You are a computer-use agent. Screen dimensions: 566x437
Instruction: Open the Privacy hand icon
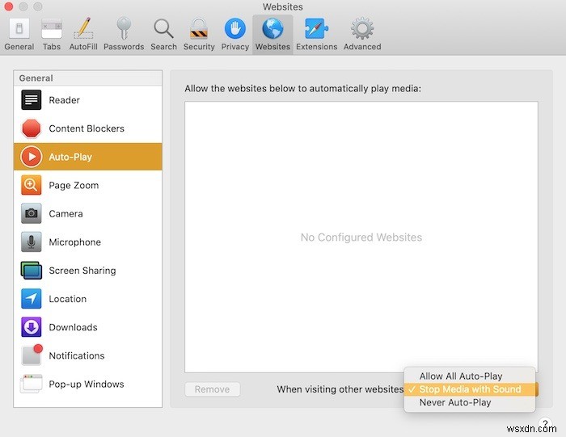tap(235, 28)
